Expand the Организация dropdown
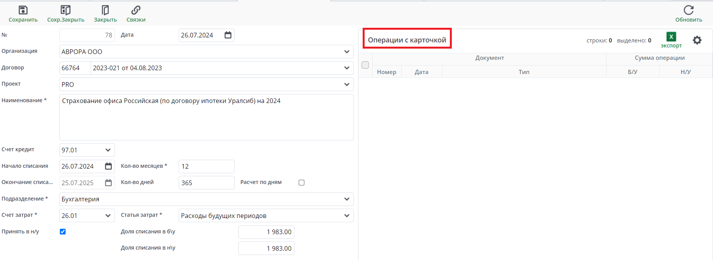Image resolution: width=713 pixels, height=260 pixels. point(346,52)
